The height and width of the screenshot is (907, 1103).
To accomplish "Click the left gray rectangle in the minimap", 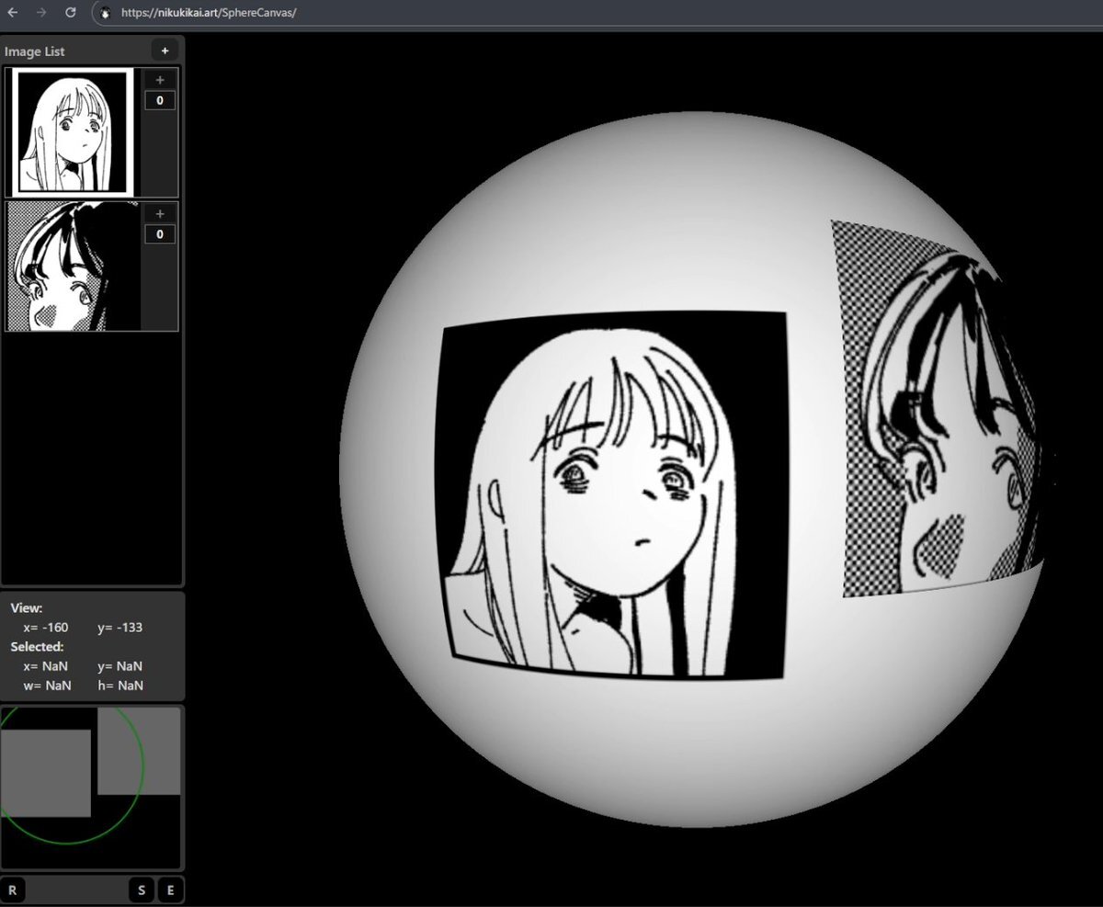I will [46, 773].
